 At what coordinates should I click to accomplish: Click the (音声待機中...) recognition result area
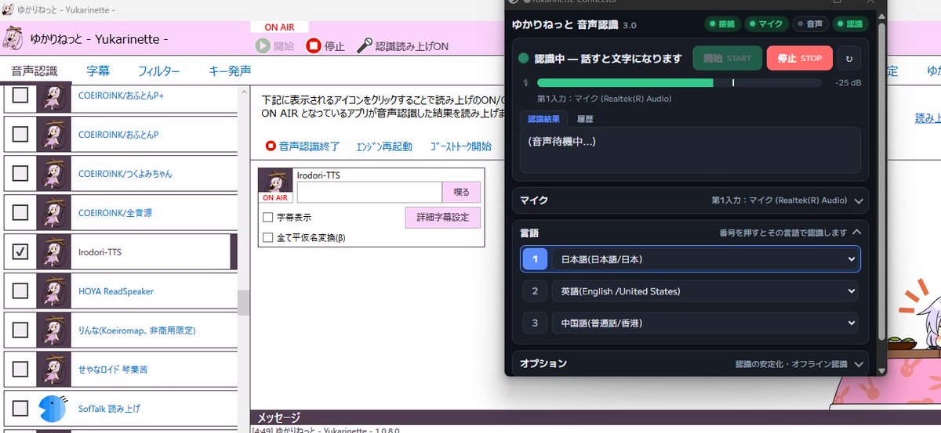(690, 150)
